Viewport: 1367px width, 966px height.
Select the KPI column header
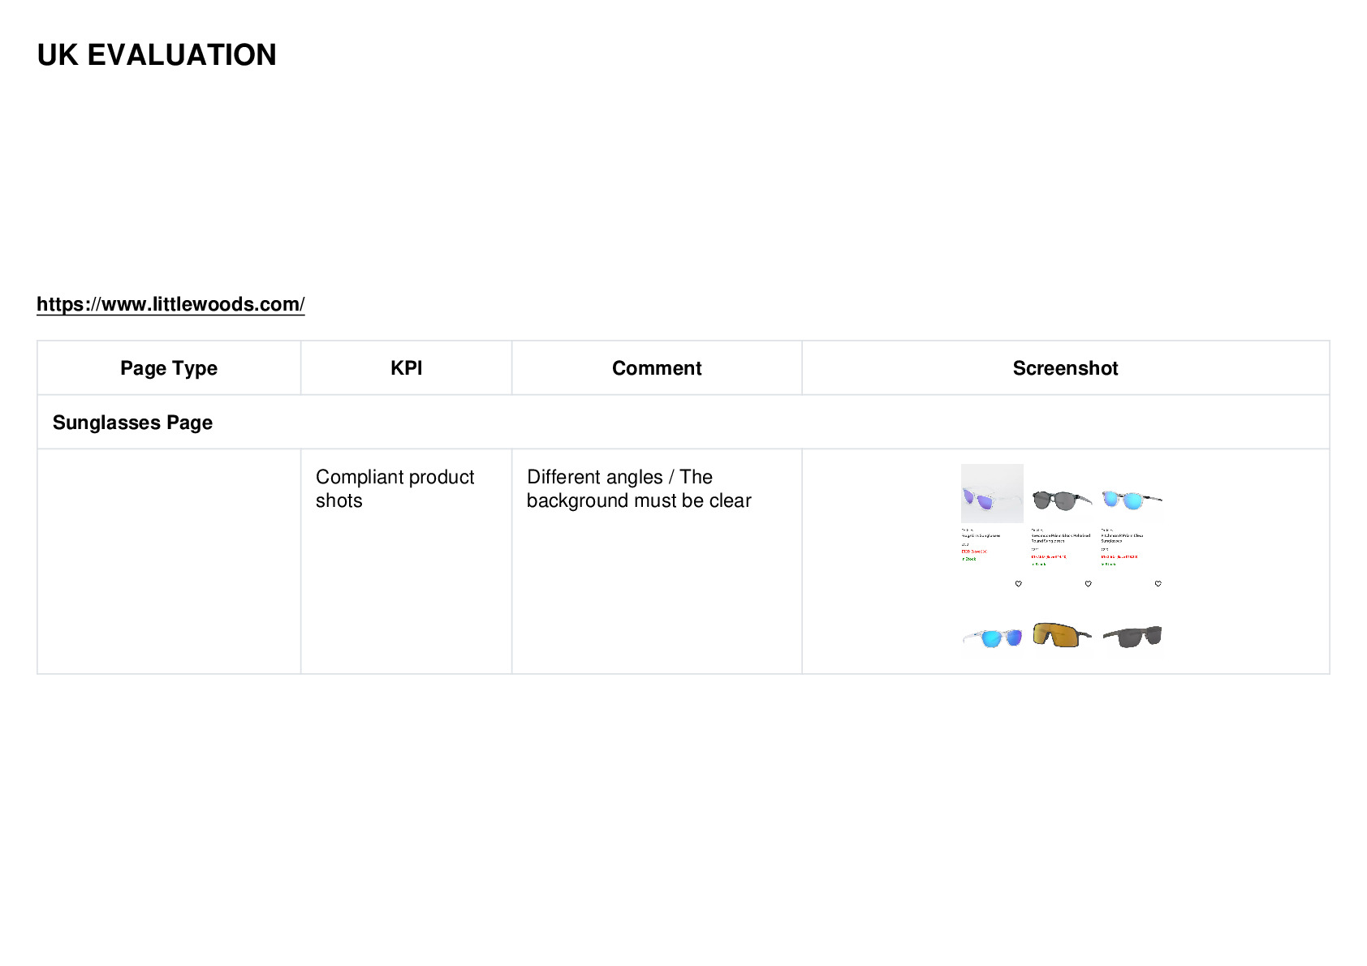point(406,368)
